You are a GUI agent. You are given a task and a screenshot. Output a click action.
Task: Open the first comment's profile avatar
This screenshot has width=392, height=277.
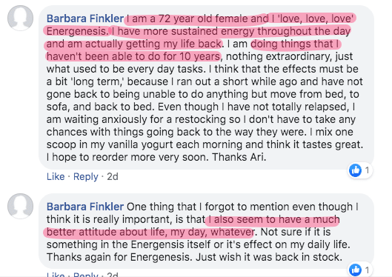[x=20, y=18]
